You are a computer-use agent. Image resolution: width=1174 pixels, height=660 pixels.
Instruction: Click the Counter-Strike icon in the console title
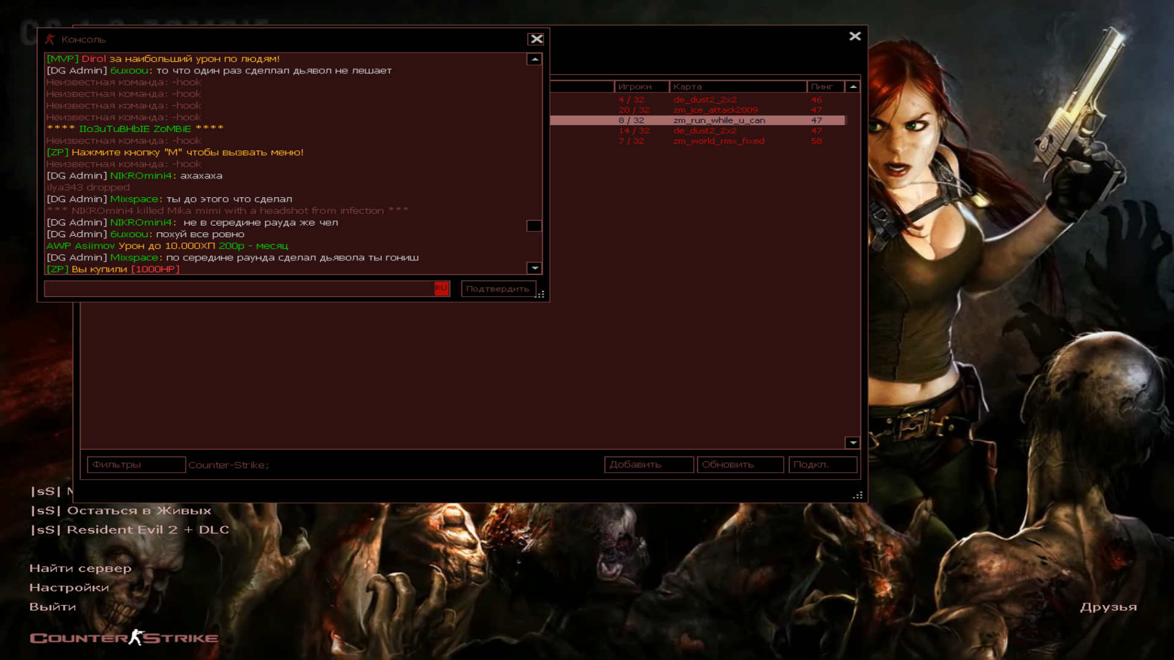50,39
